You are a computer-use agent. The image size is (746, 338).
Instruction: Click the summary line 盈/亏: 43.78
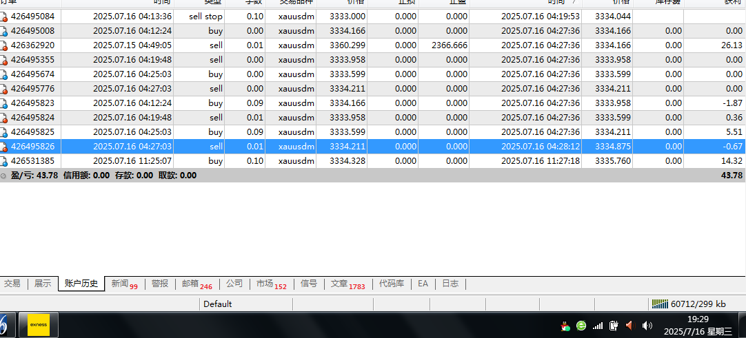click(34, 176)
